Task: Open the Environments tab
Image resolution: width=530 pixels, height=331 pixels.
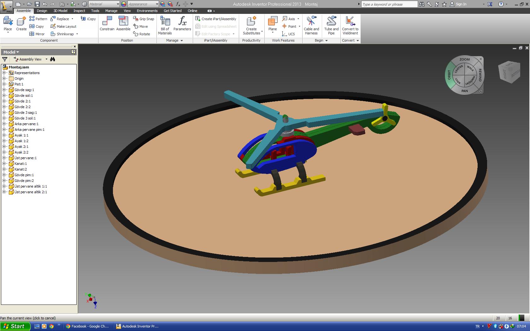Action: 147,11
